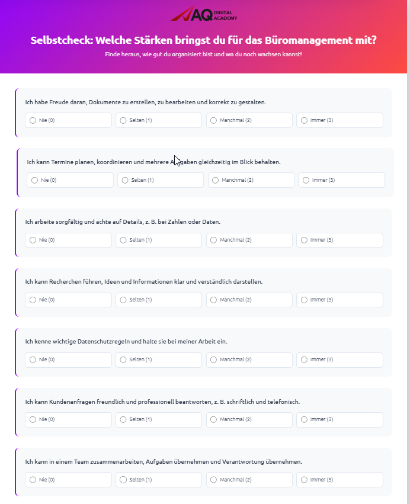This screenshot has height=504, width=410.
Task: Select "Immer (3)" for Recherchen führen question
Action: (x=304, y=300)
